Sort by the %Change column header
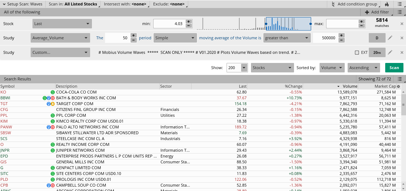The height and width of the screenshot is (191, 406). pyautogui.click(x=275, y=86)
